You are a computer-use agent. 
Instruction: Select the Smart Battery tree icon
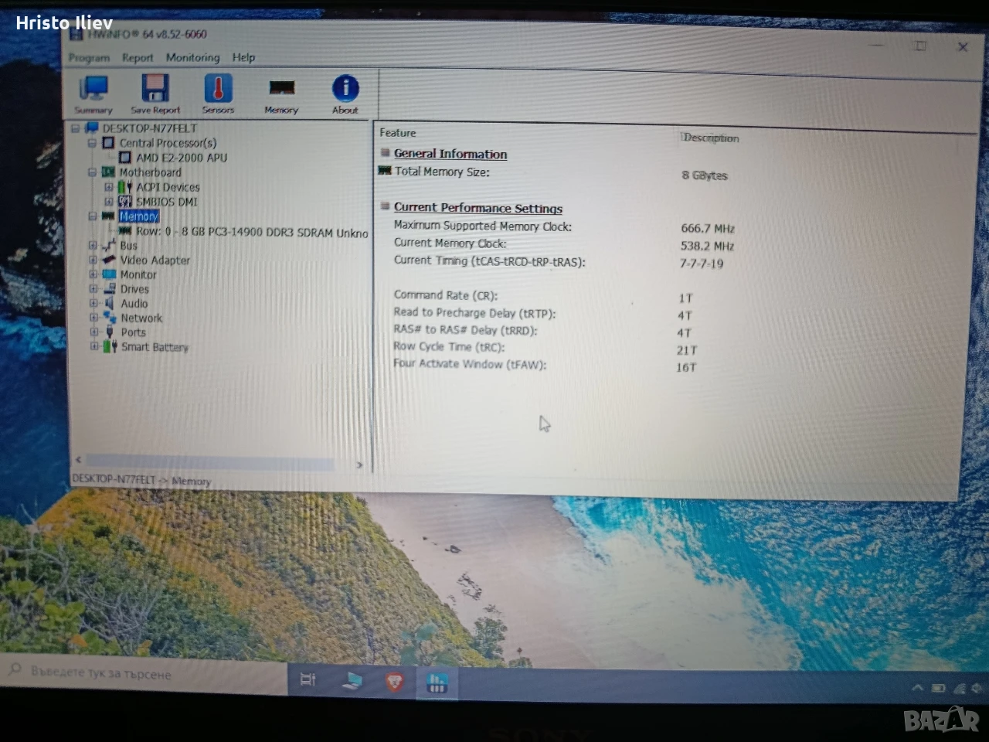[110, 346]
